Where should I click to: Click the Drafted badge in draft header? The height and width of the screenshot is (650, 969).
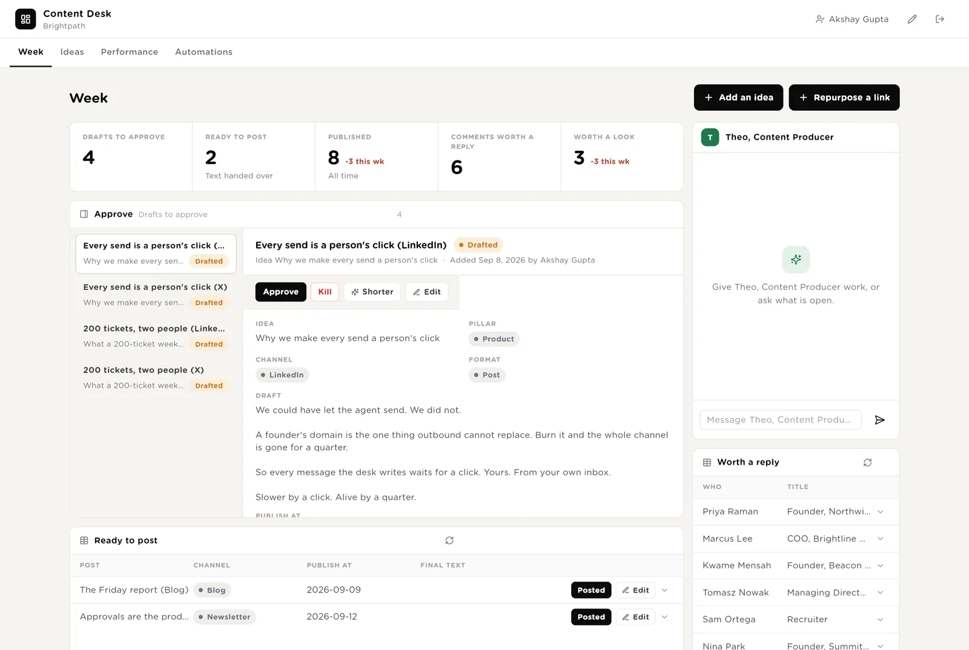(x=478, y=245)
